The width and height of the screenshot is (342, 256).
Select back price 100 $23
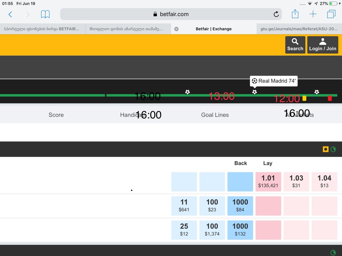tap(212, 206)
